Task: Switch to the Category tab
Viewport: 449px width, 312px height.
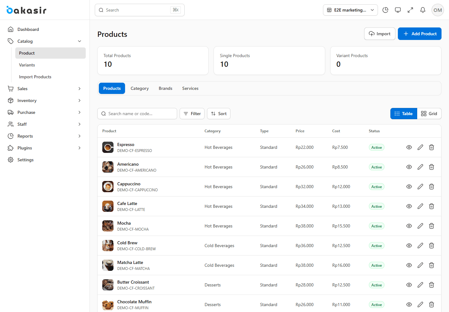Action: [x=140, y=88]
